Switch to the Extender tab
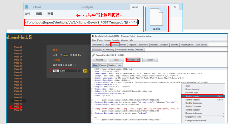The image size is (230, 124). [174, 45]
